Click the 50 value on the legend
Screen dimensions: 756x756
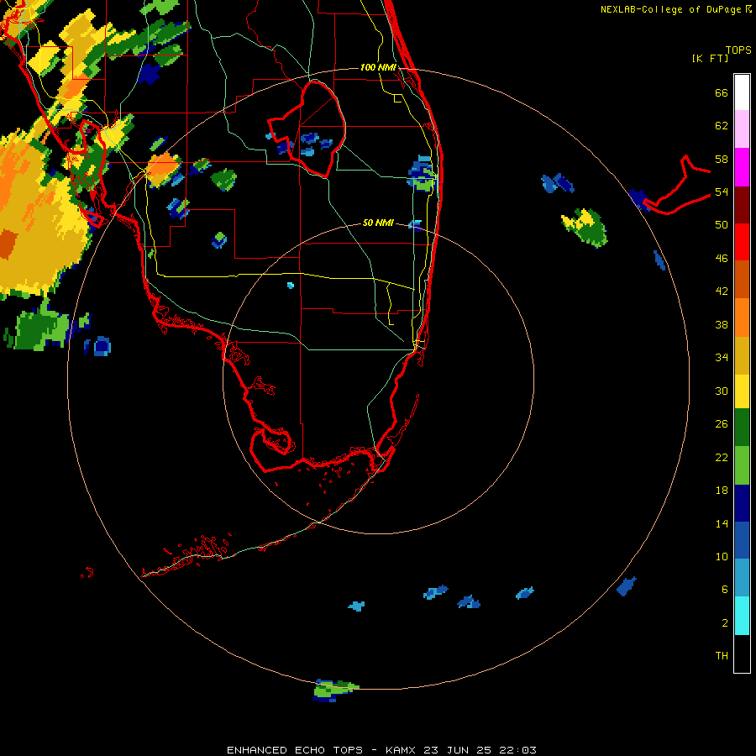click(722, 225)
